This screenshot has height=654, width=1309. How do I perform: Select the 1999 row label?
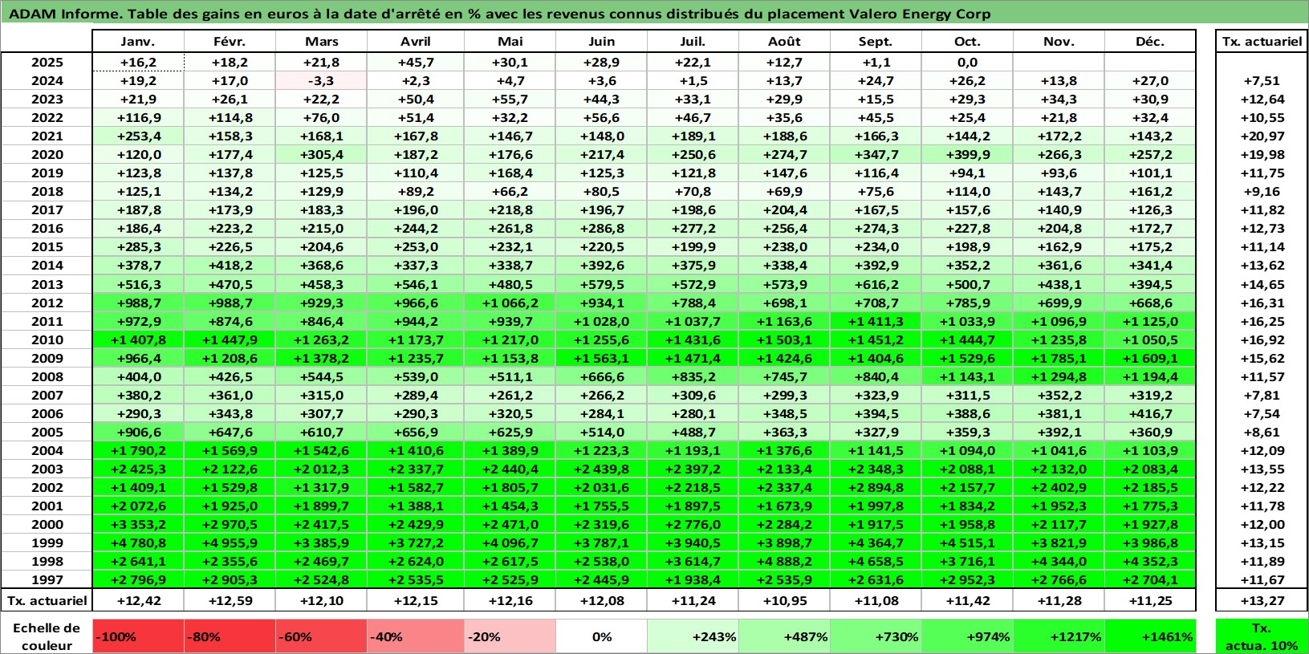pyautogui.click(x=47, y=542)
